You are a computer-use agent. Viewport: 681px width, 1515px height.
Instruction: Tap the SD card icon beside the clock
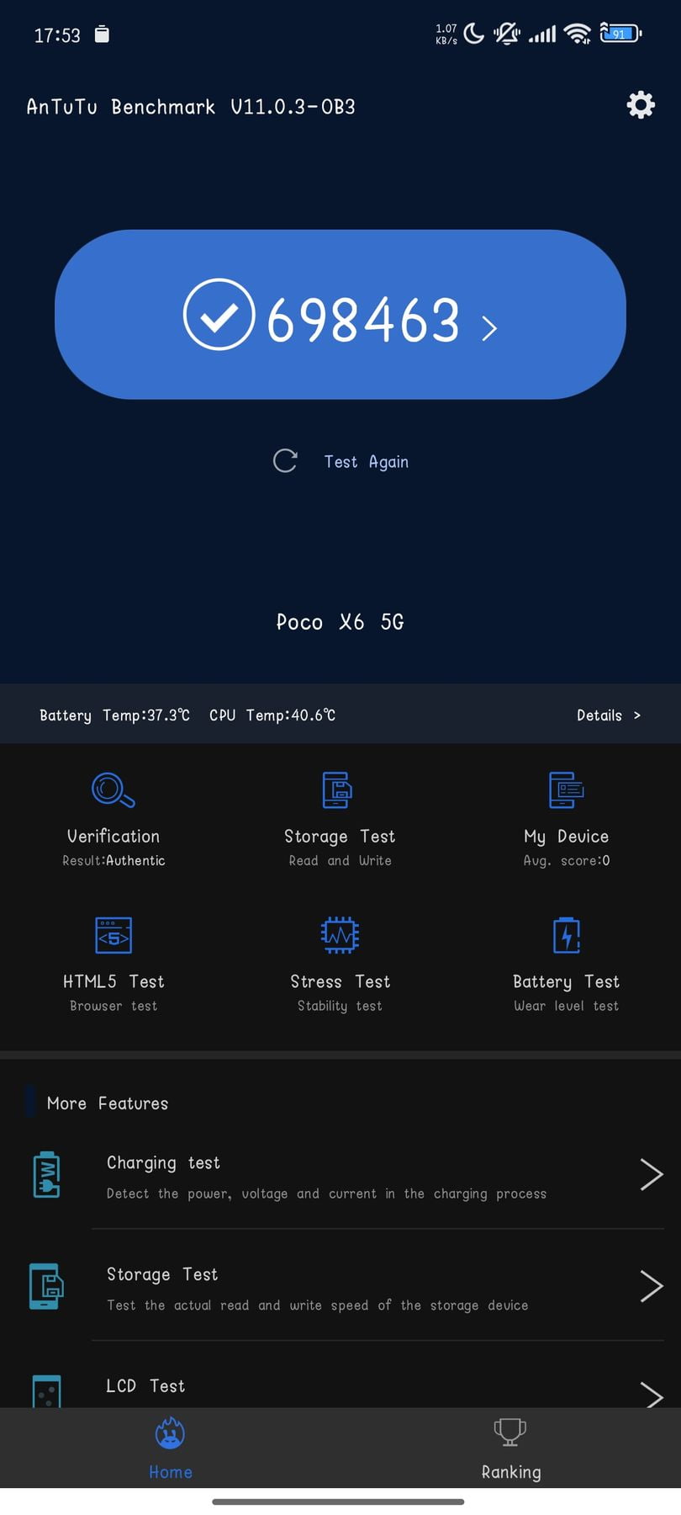(102, 34)
